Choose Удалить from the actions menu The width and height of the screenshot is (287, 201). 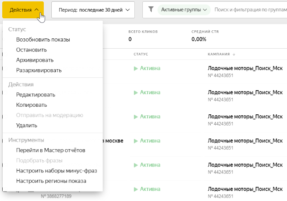coord(27,126)
